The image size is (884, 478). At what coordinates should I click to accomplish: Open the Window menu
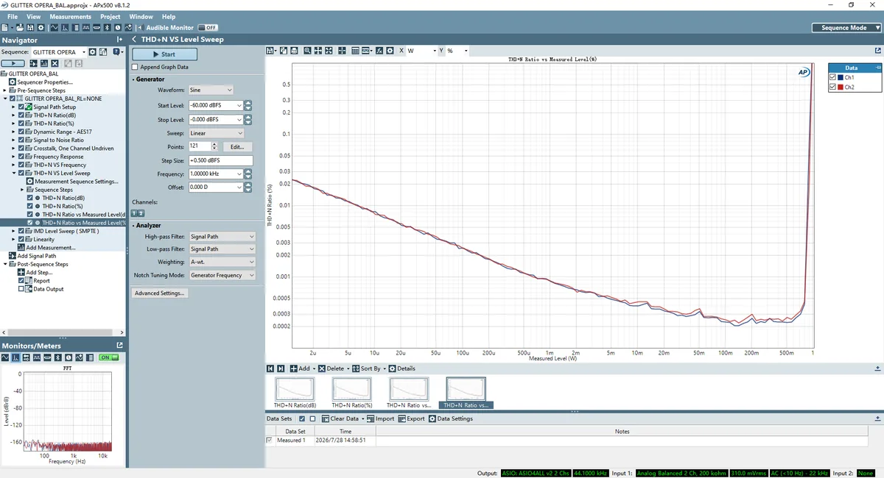[x=141, y=16]
